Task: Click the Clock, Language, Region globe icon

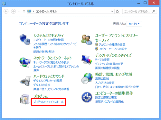Action: click(87, 78)
